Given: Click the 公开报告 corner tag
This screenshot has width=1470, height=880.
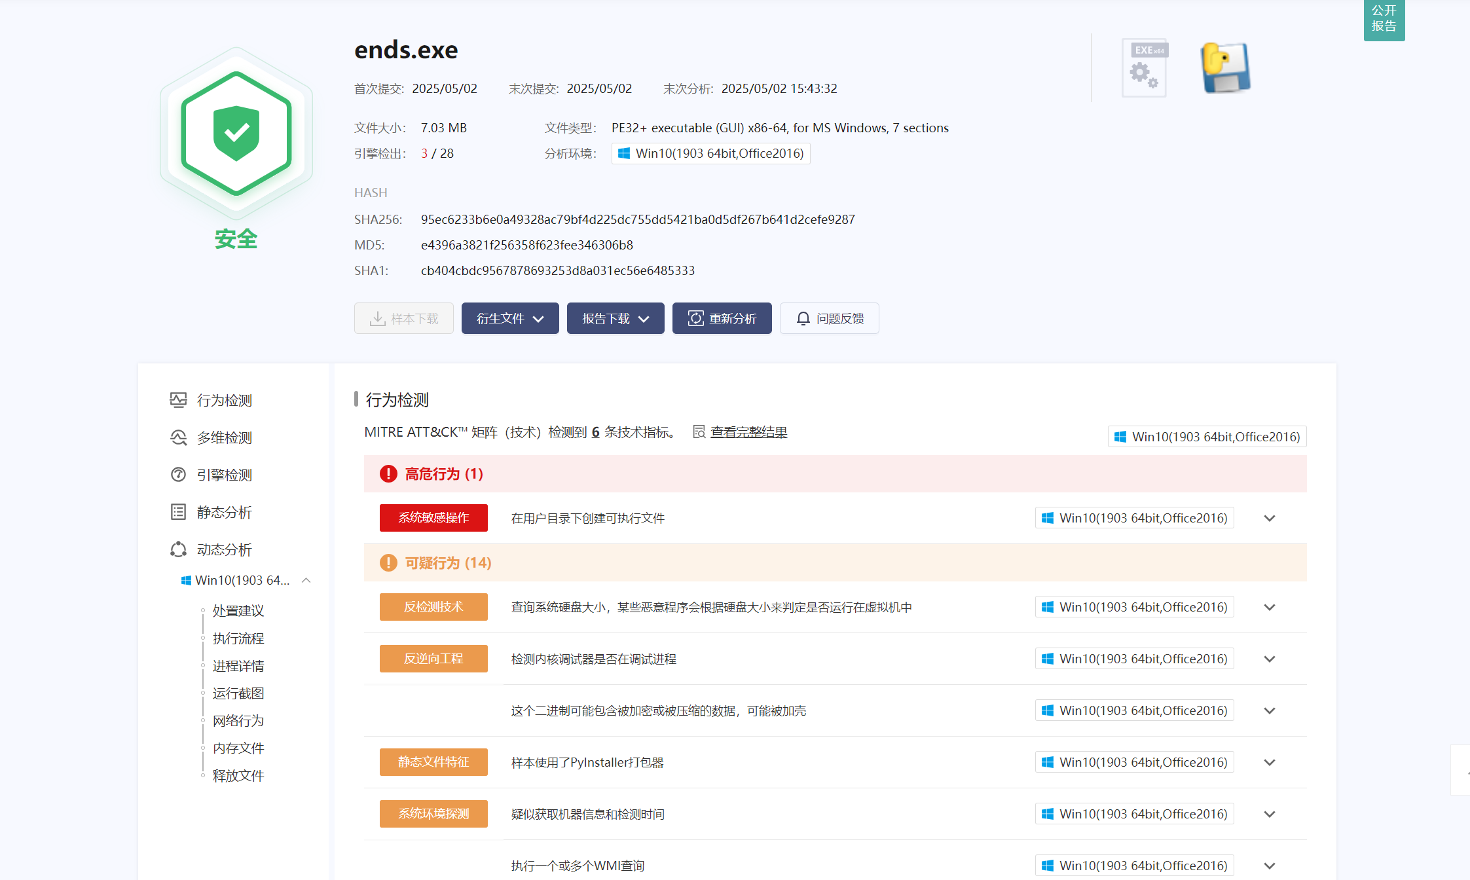Looking at the screenshot, I should tap(1384, 18).
